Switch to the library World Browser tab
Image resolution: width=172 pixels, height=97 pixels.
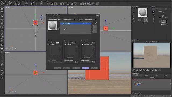166,75
